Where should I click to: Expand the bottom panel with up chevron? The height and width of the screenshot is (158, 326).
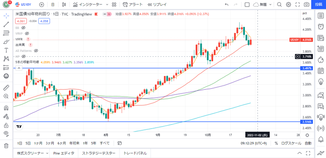[x=300, y=154]
